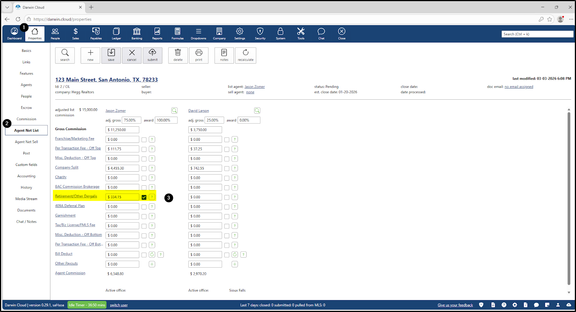Go to the Payables module
576x312 pixels.
pyautogui.click(x=96, y=33)
